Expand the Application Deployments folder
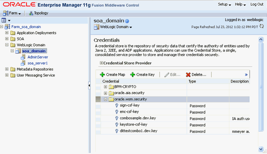The height and width of the screenshot is (154, 267). [7, 33]
